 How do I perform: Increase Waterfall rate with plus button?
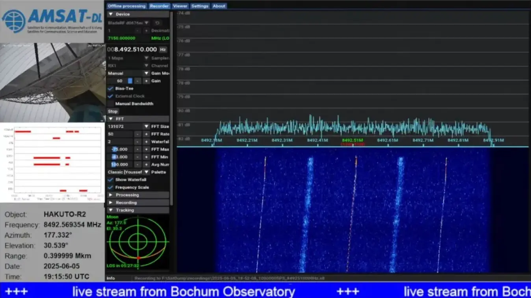146,142
